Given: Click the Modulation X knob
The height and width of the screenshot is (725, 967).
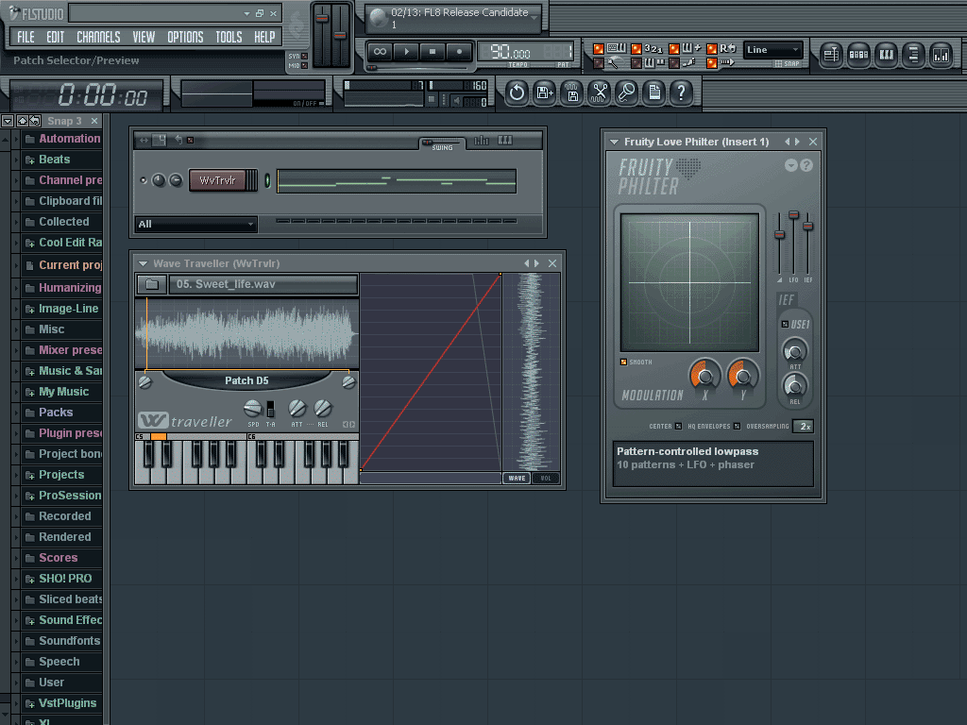Looking at the screenshot, I should click(x=704, y=375).
